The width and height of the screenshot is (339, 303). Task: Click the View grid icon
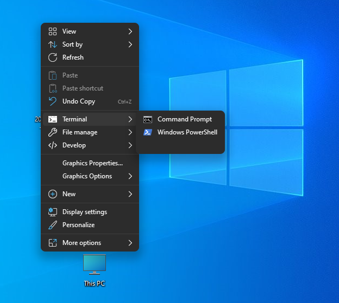(x=53, y=31)
